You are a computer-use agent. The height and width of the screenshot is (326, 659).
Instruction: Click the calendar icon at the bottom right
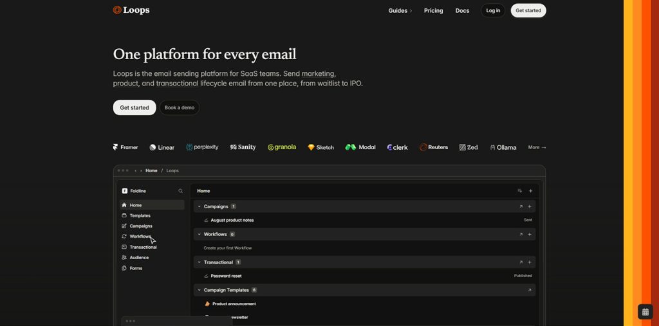645,312
